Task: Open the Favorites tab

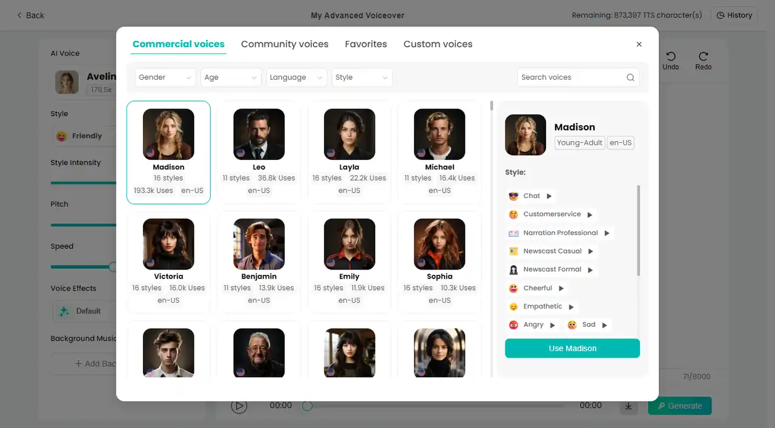Action: pos(366,44)
